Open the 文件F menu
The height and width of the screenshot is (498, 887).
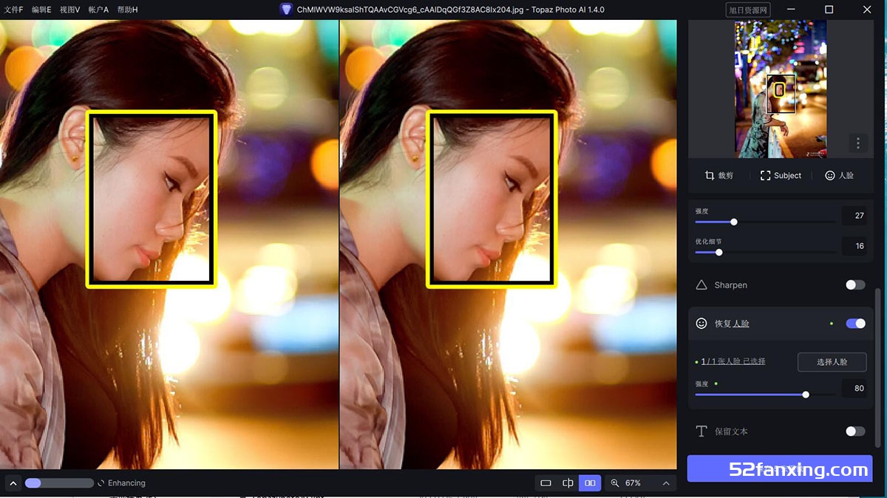pos(14,10)
